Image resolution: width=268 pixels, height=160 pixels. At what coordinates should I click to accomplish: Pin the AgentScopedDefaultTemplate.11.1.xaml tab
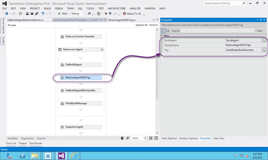click(x=102, y=20)
